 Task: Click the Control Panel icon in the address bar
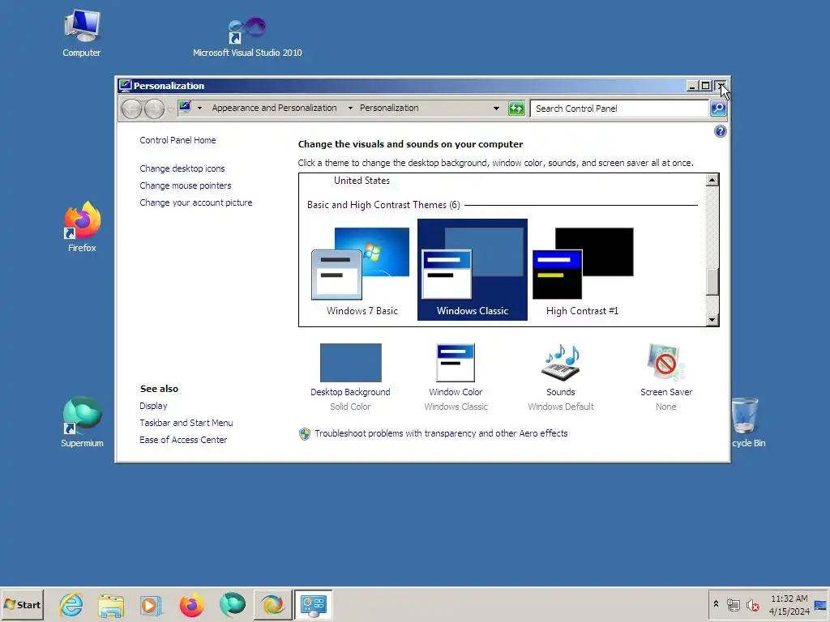click(x=185, y=108)
